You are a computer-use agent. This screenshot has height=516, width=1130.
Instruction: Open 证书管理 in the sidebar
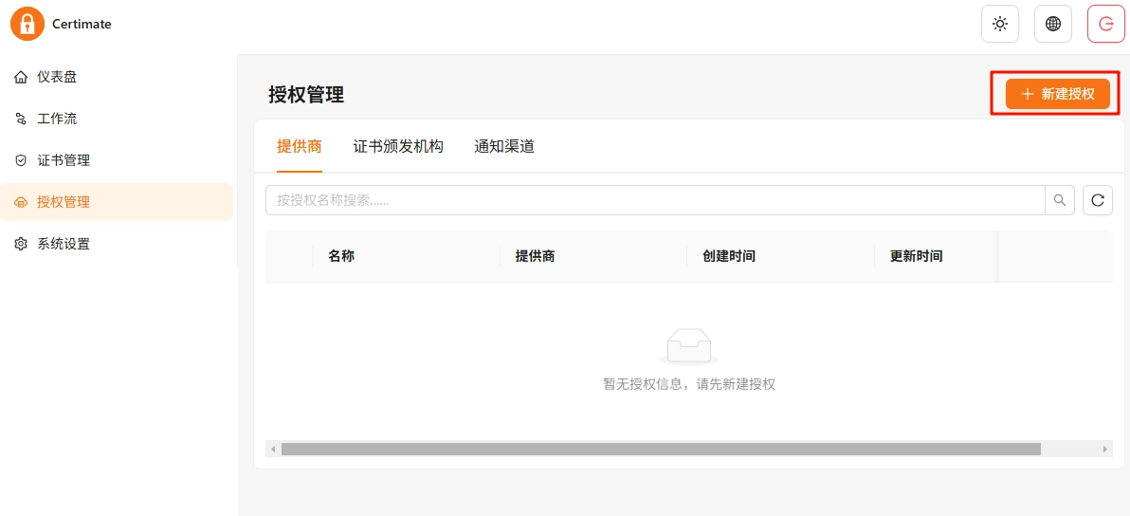[64, 160]
